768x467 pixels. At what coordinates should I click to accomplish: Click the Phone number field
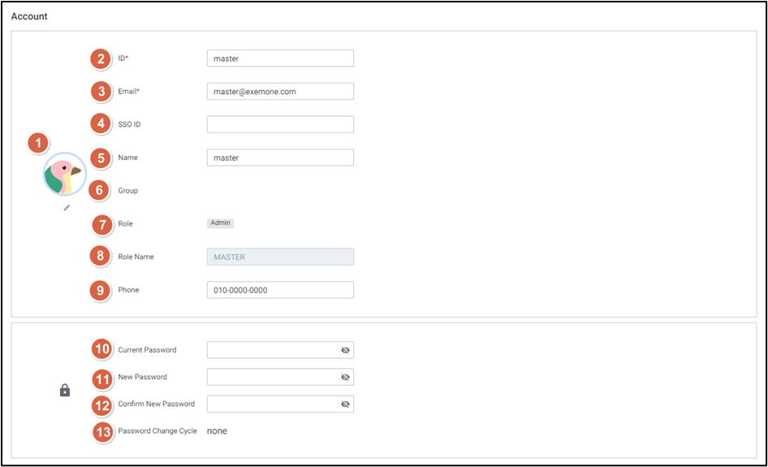point(280,290)
